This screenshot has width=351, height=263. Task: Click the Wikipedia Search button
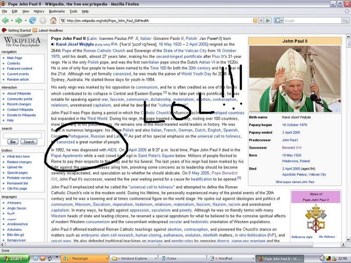point(29,142)
